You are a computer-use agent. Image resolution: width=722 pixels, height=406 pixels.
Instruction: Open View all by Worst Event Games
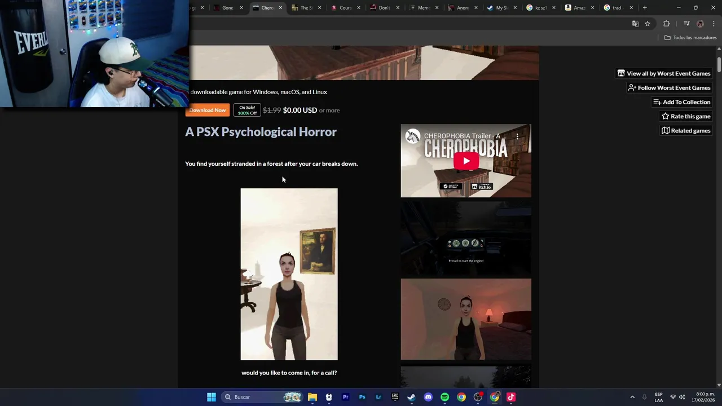click(x=664, y=73)
